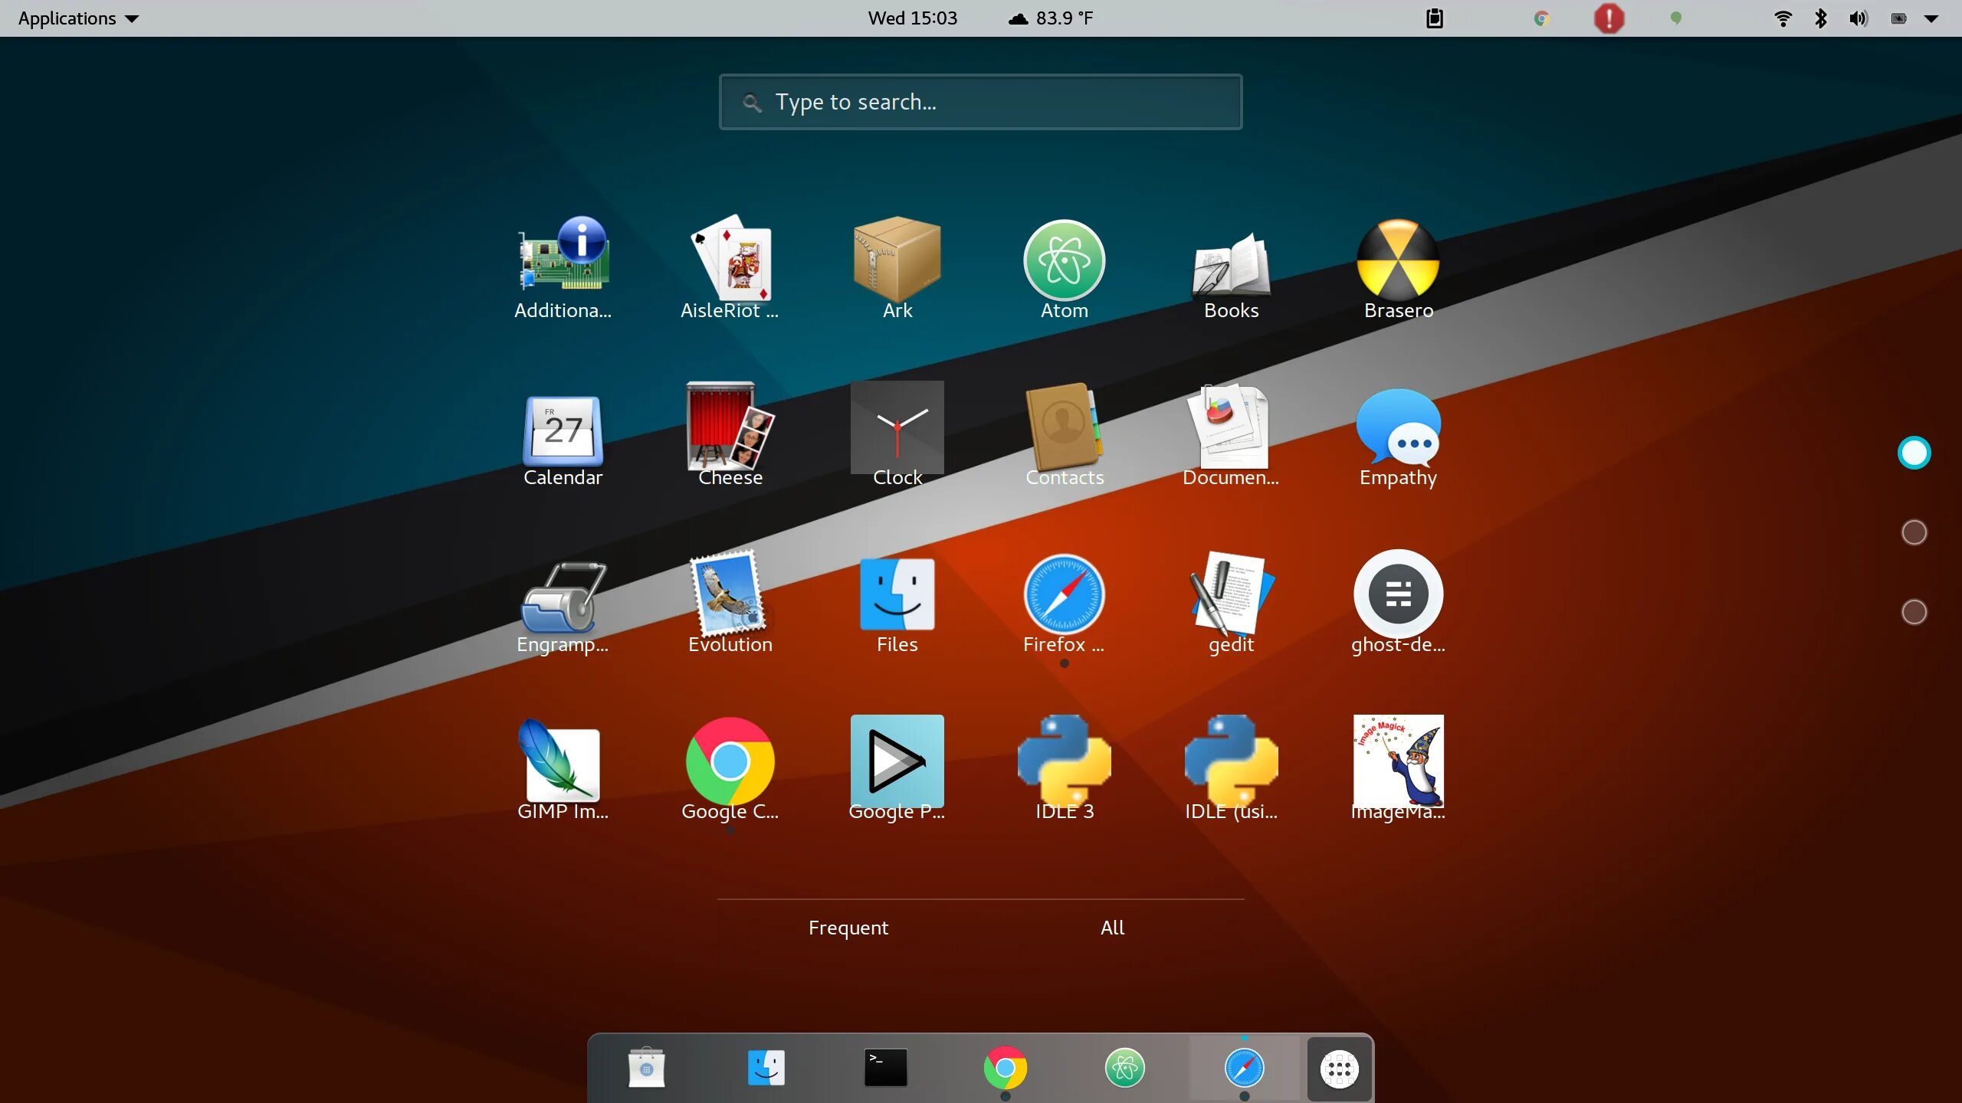Open Terminal from the dock
The image size is (1962, 1103).
[885, 1067]
